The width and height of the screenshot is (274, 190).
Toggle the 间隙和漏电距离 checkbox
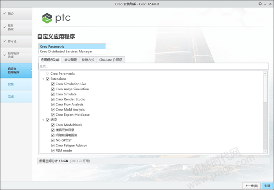coord(53,135)
